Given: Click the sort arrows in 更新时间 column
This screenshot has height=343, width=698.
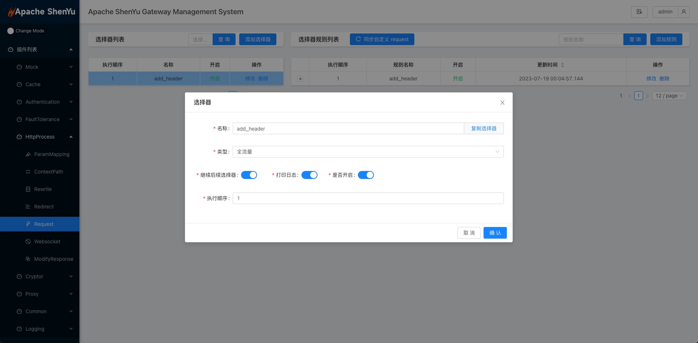Looking at the screenshot, I should coord(563,65).
